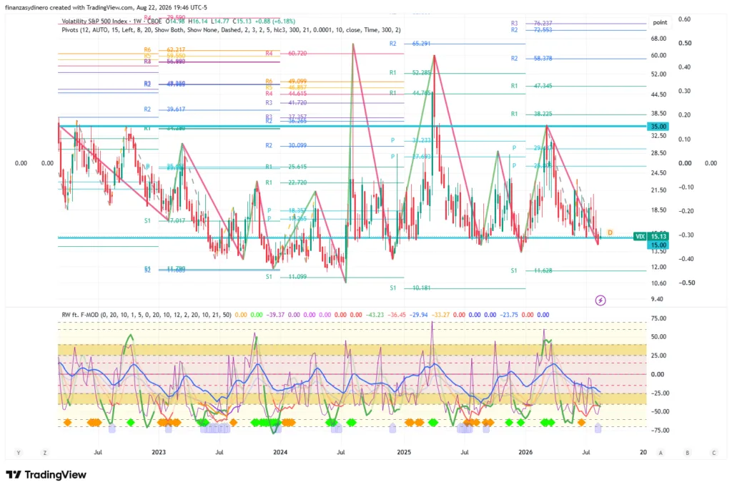Select the 35.00 horizontal line price label

658,127
